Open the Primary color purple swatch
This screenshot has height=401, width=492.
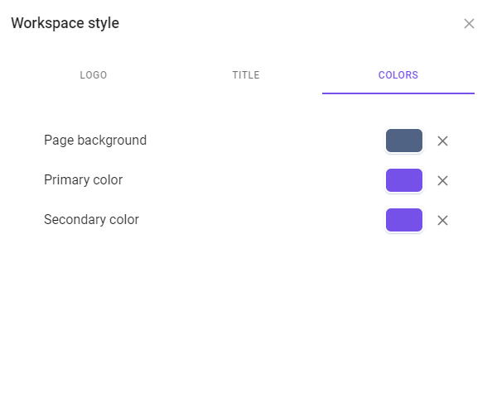coord(404,180)
